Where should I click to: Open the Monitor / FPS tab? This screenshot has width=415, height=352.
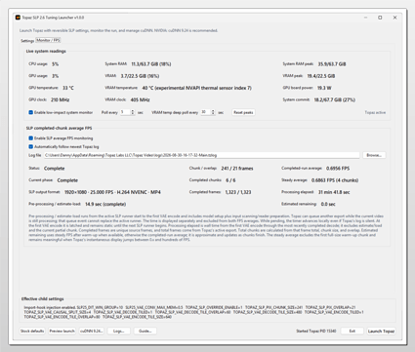48,40
